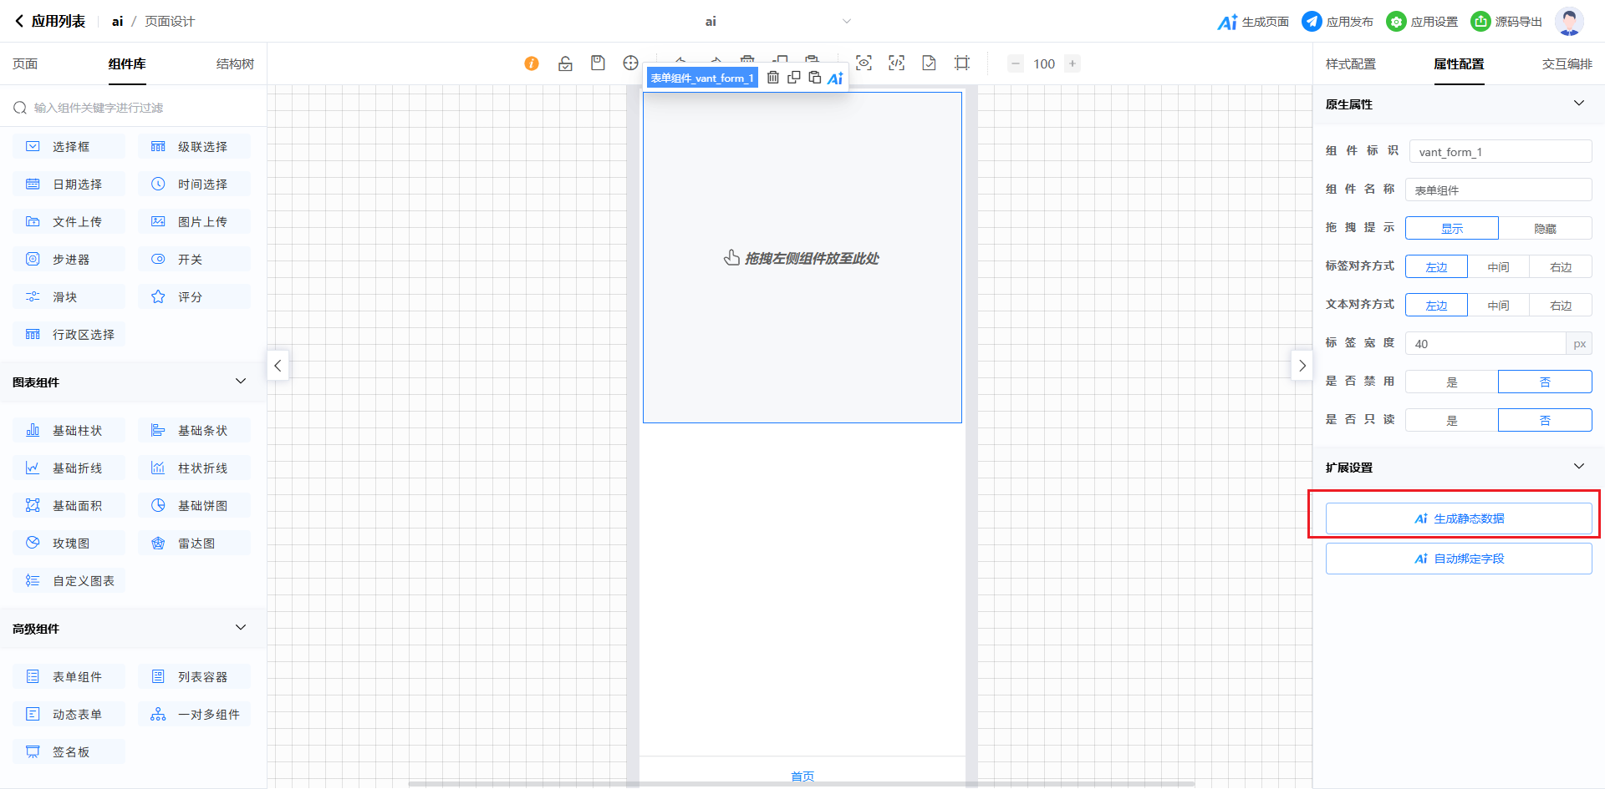Collapse the 原生属性 panel section

tap(1578, 104)
